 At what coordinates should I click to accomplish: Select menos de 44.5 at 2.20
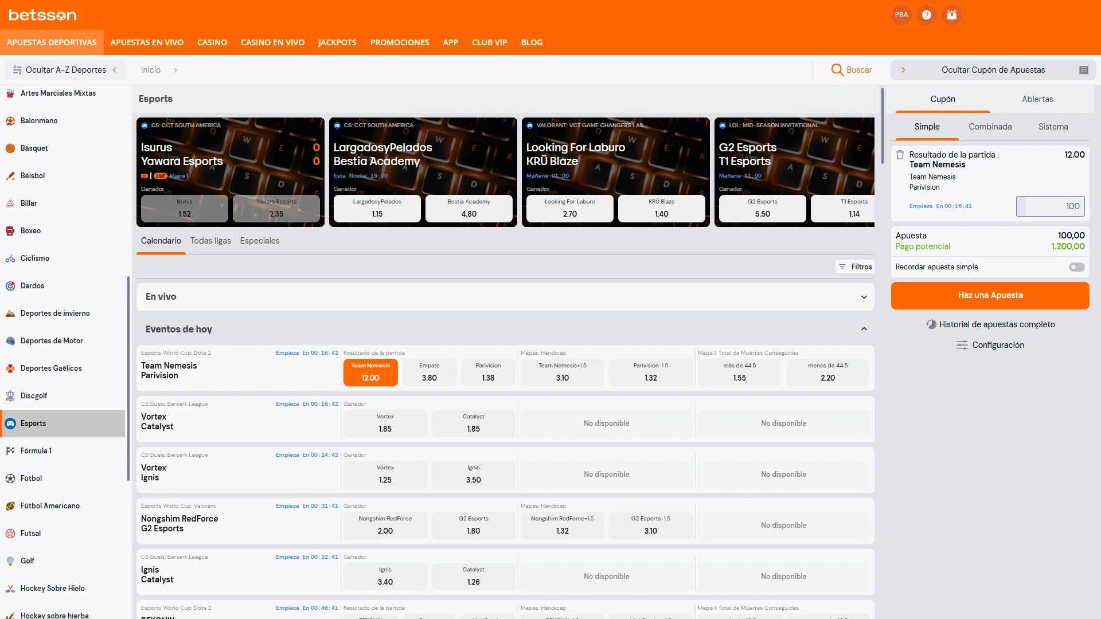point(827,373)
